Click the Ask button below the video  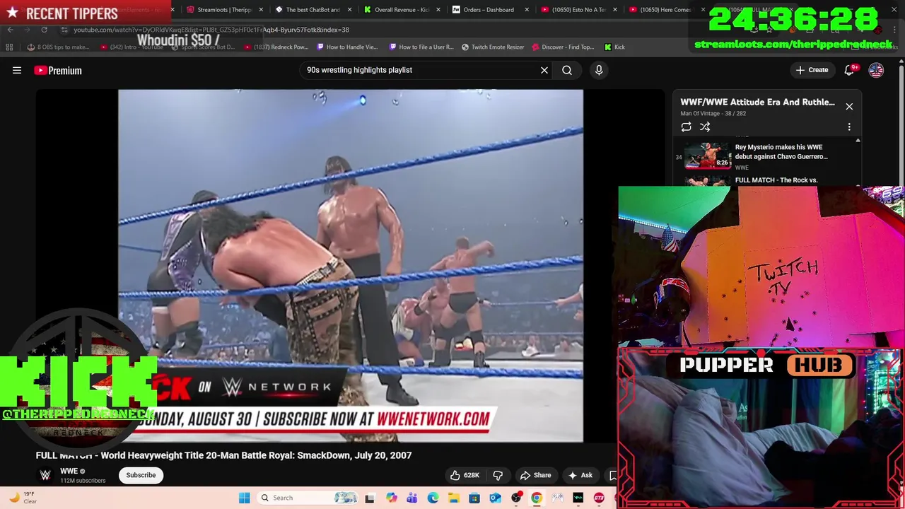coord(580,475)
